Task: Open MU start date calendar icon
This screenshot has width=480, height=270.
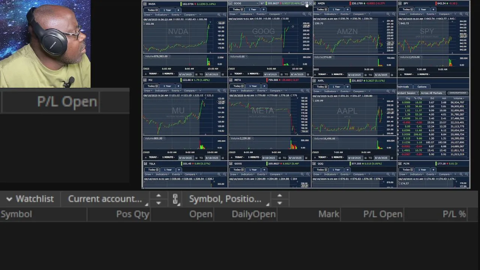Action: click(x=196, y=158)
